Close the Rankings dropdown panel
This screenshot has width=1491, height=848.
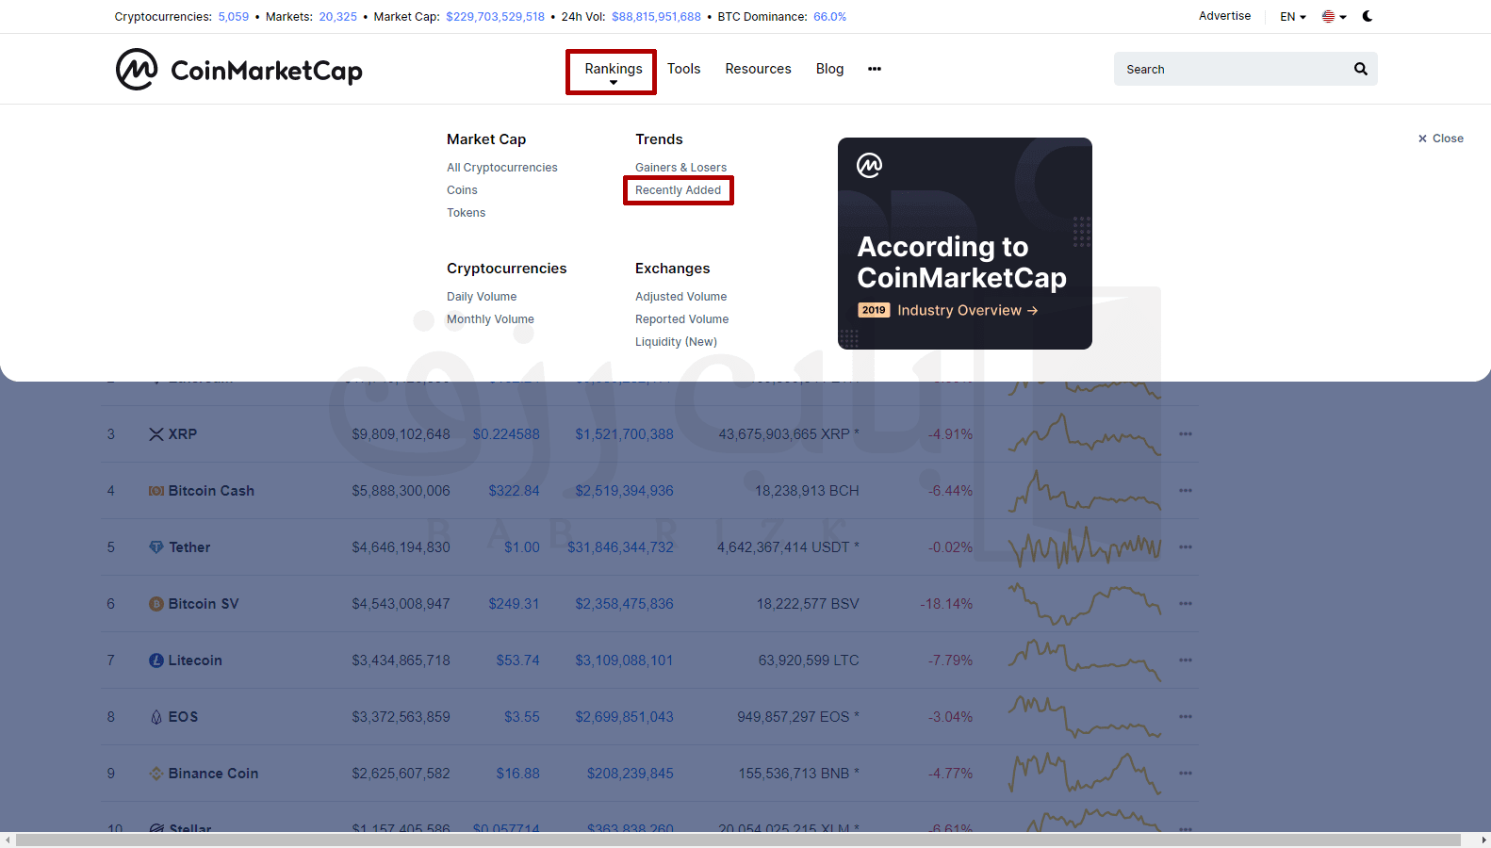[x=1441, y=139]
